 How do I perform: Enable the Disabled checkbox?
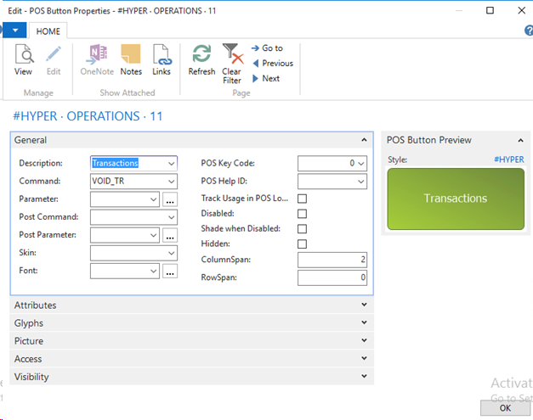302,214
